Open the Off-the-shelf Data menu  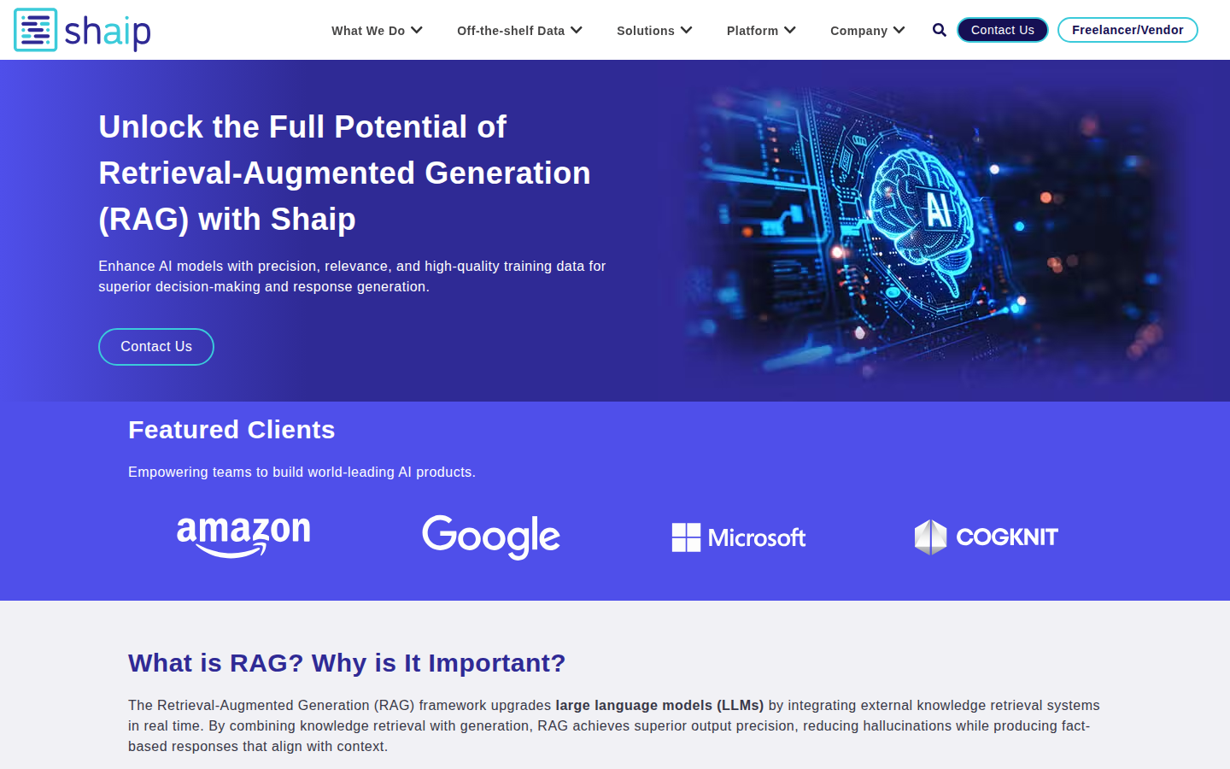510,31
